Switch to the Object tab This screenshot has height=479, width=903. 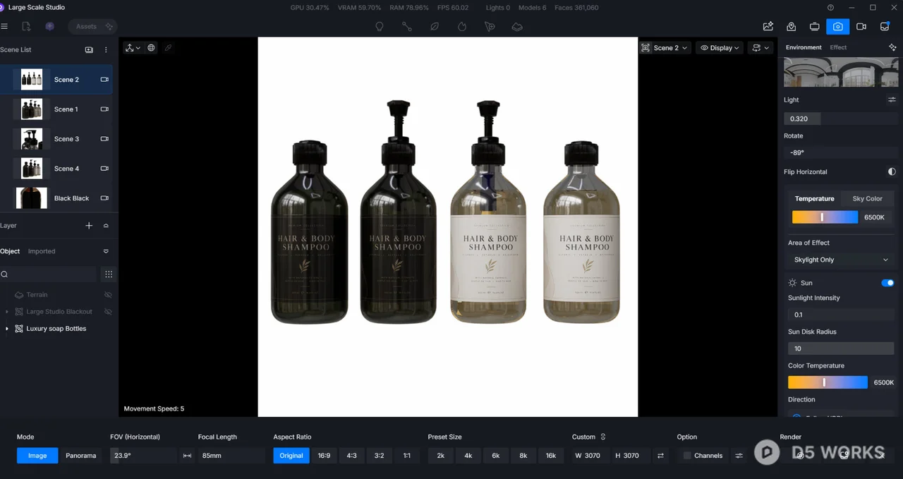pos(10,251)
